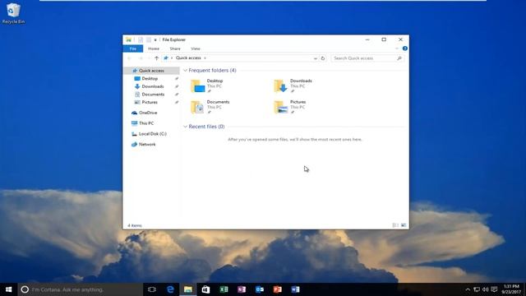Click the Back navigation arrow
The width and height of the screenshot is (526, 296).
tap(130, 58)
